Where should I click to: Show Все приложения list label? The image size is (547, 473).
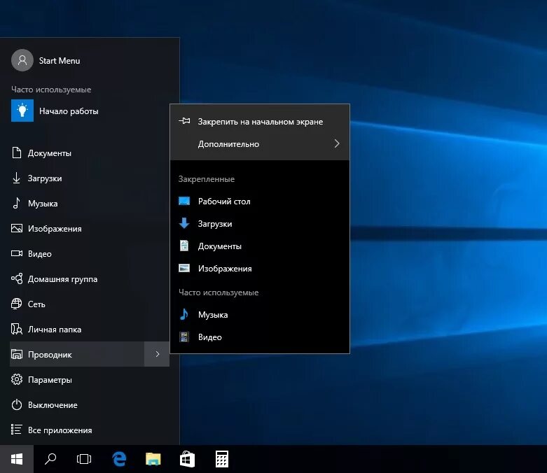click(x=60, y=430)
